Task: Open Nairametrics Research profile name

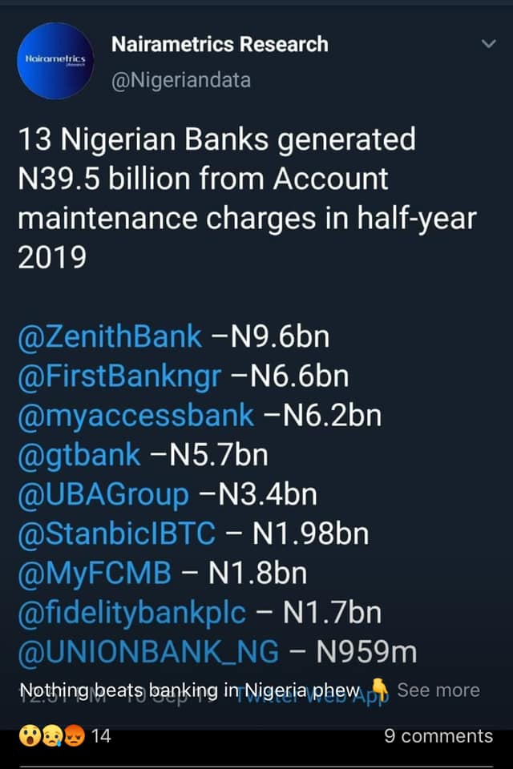Action: pos(220,44)
